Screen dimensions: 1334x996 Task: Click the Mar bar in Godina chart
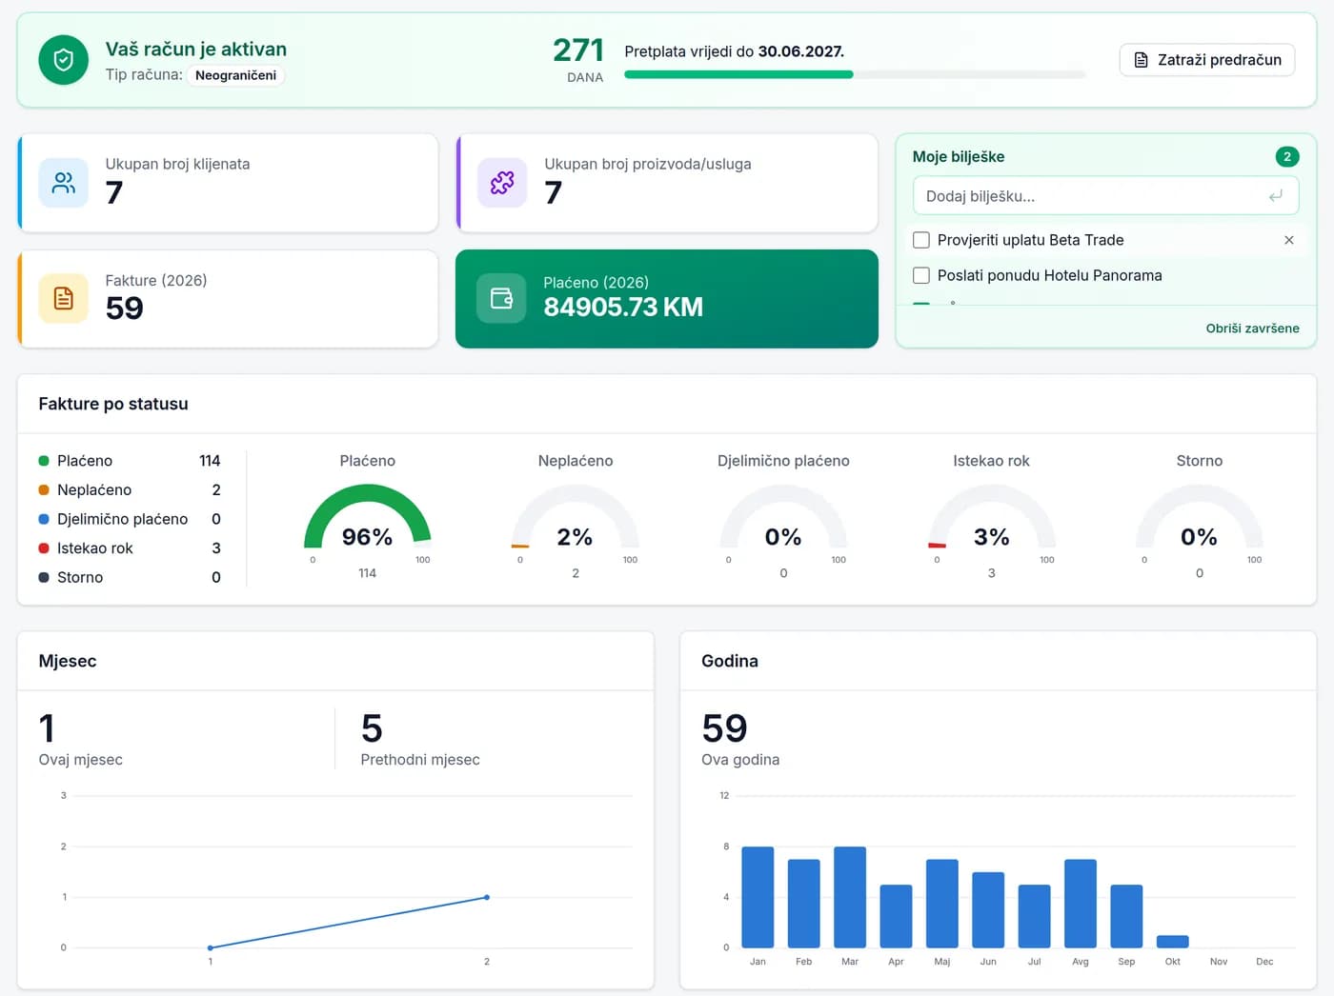coord(850,897)
